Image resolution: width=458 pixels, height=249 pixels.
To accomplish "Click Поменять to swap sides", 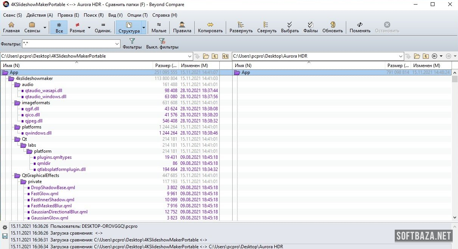I will pyautogui.click(x=360, y=27).
